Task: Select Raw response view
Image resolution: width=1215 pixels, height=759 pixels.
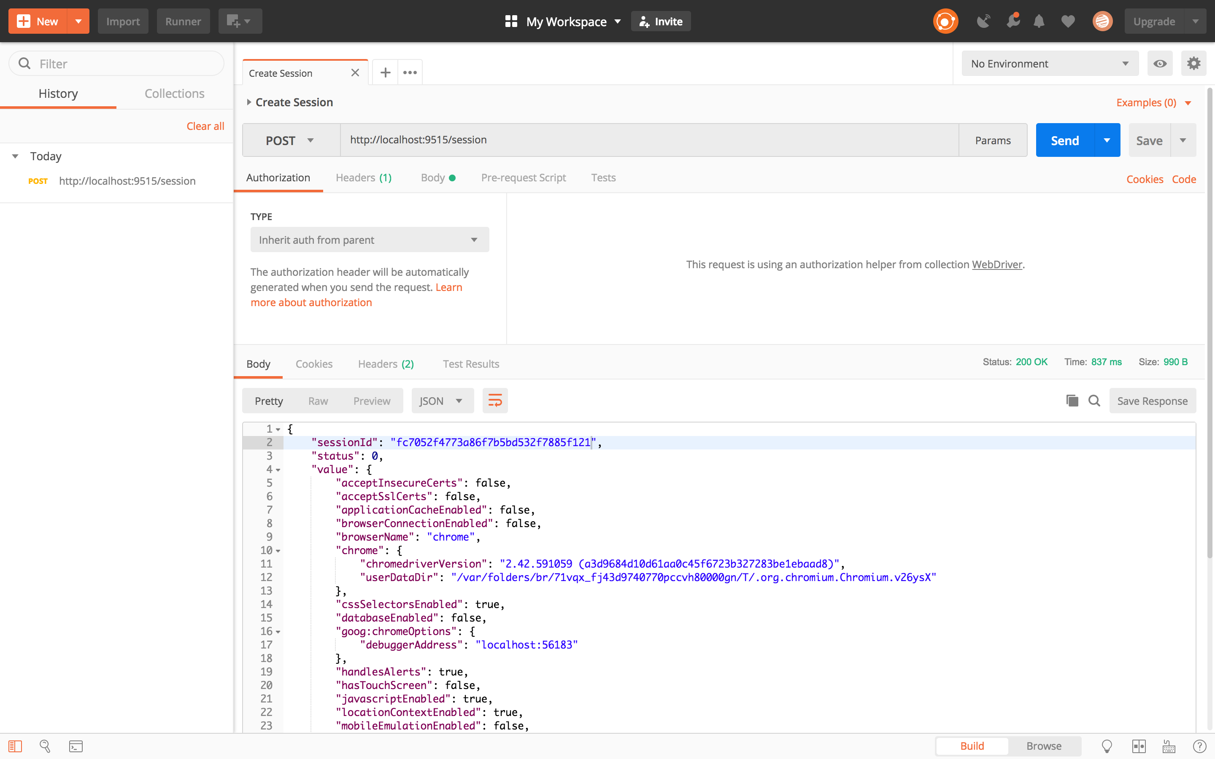Action: point(318,401)
